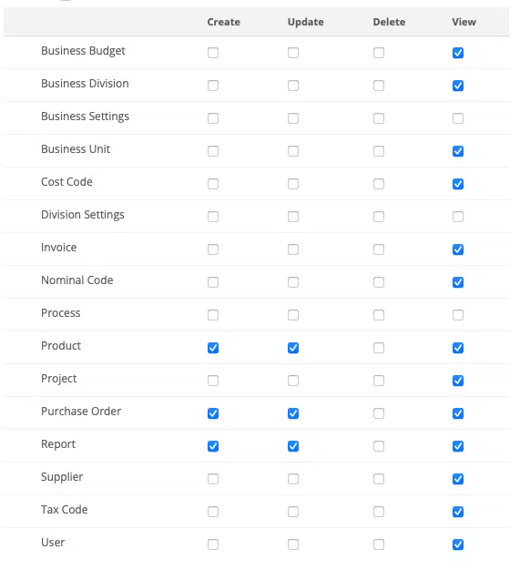Uncheck View permission for User
520x580 pixels.
[458, 544]
